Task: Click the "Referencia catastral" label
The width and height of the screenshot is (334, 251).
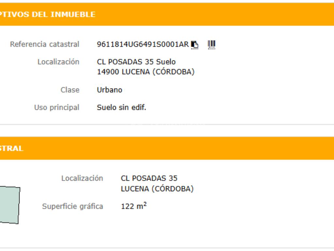Action: point(45,44)
